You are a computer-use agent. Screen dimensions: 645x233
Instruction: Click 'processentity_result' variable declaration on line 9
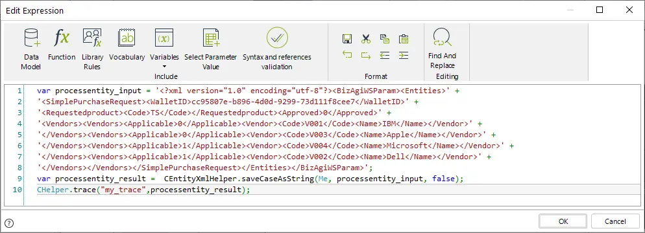pyautogui.click(x=100, y=179)
